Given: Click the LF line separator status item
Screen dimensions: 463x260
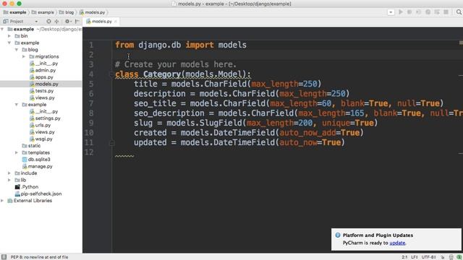Looking at the screenshot, I should click(415, 257).
